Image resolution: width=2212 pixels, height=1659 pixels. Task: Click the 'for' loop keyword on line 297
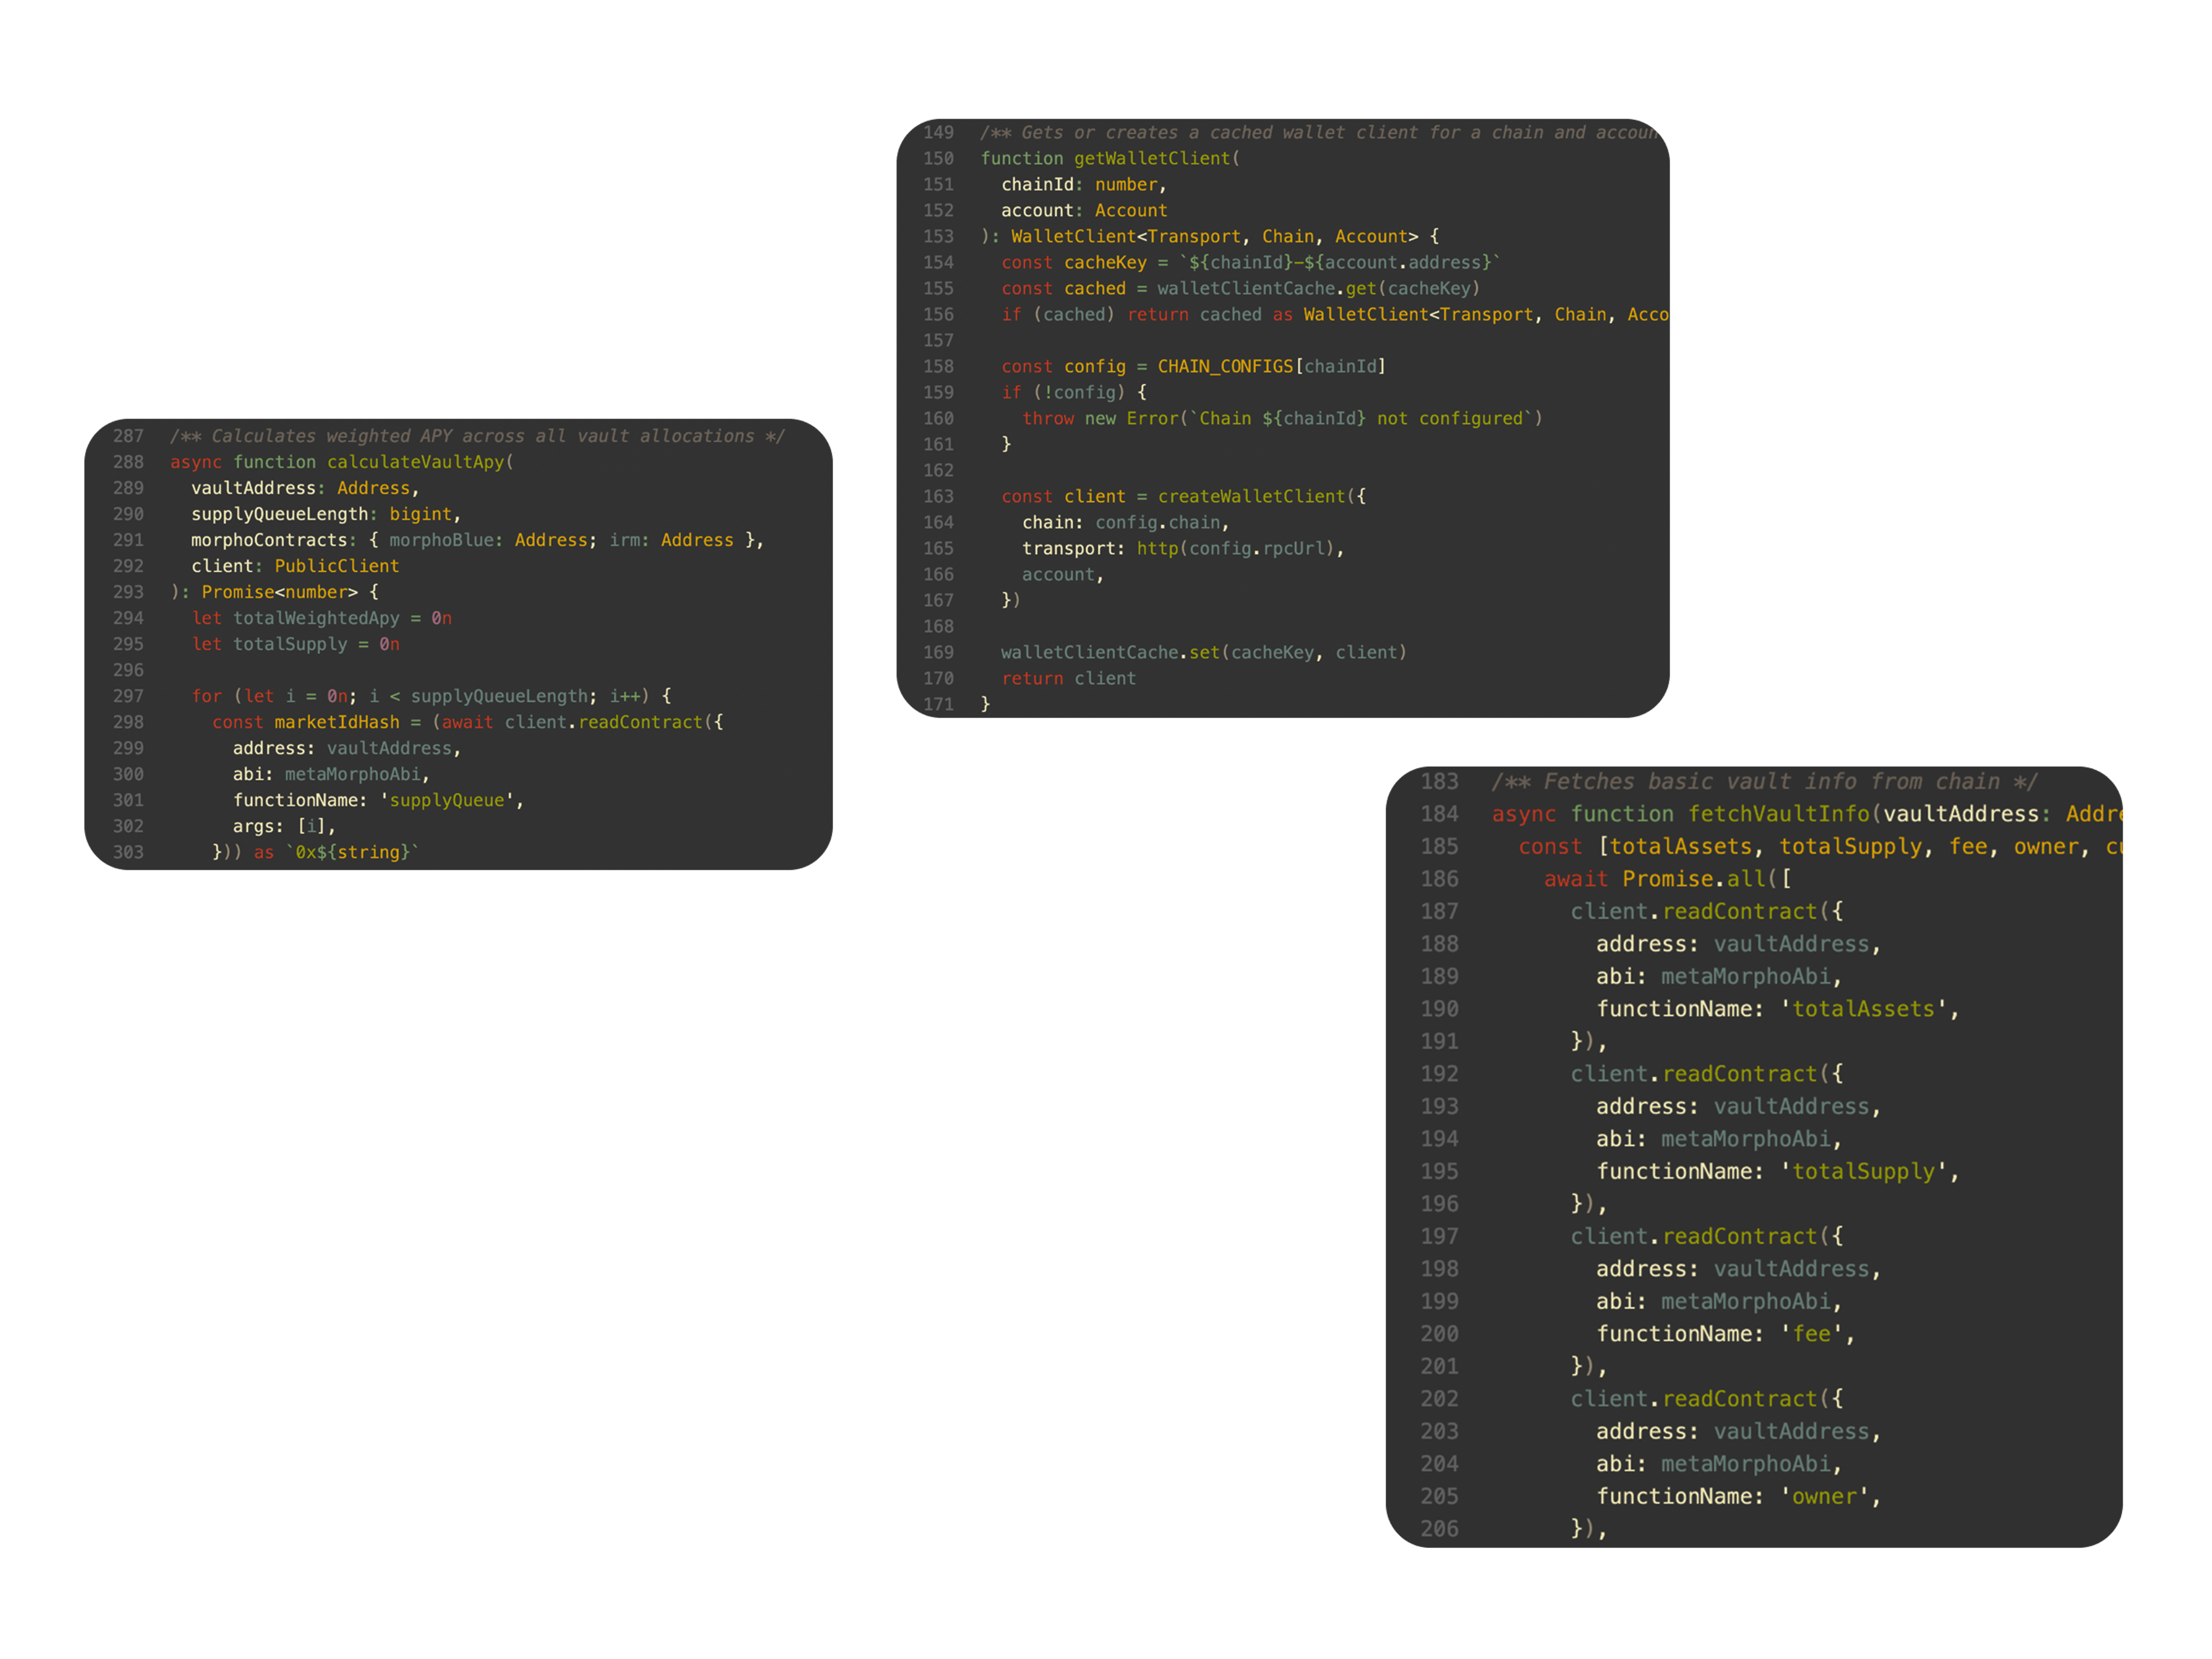point(207,696)
